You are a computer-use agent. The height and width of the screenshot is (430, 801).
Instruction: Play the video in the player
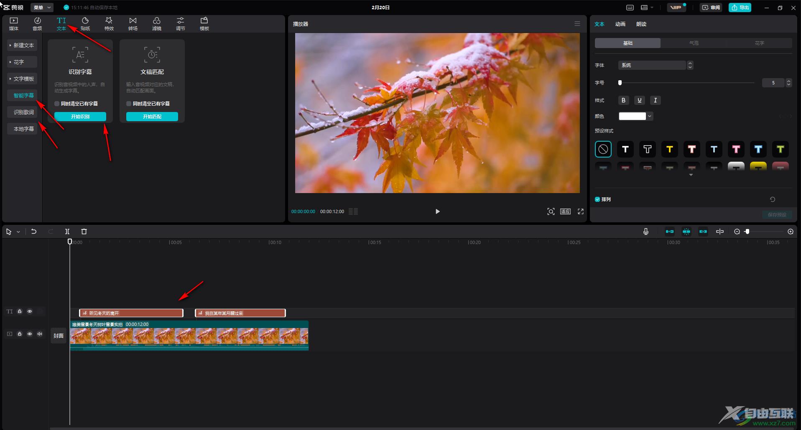point(438,211)
